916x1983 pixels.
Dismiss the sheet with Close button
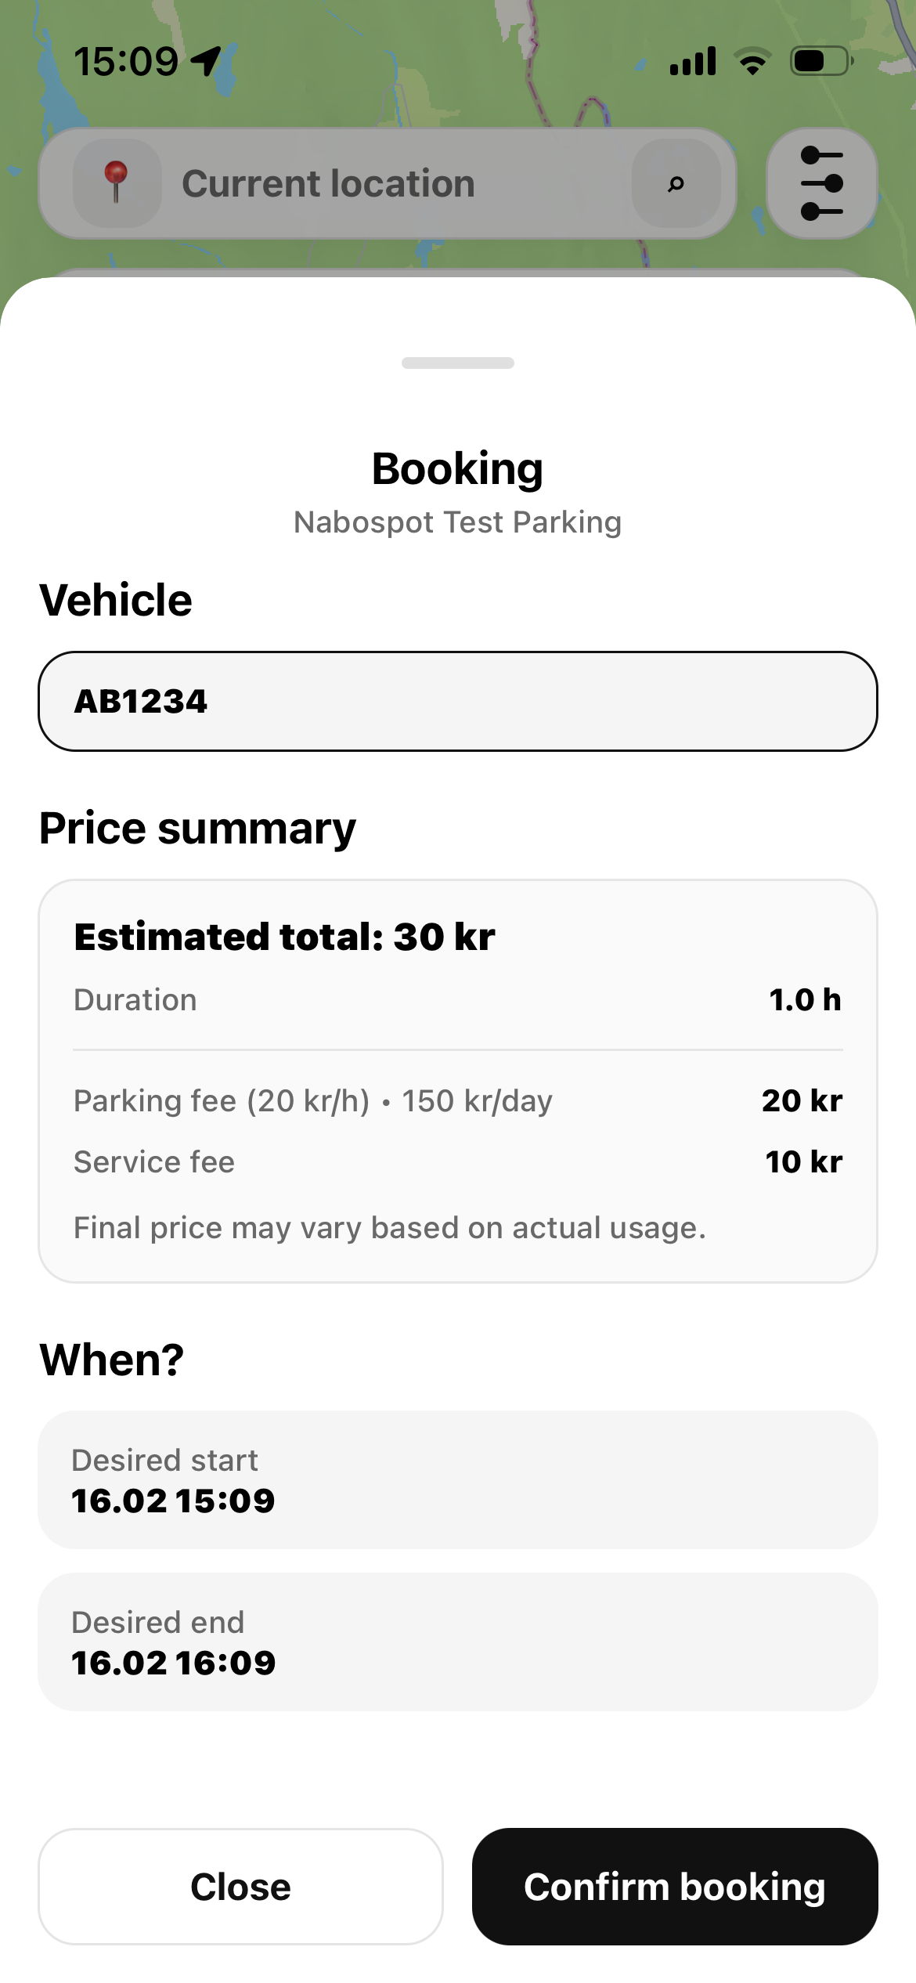click(x=240, y=1887)
